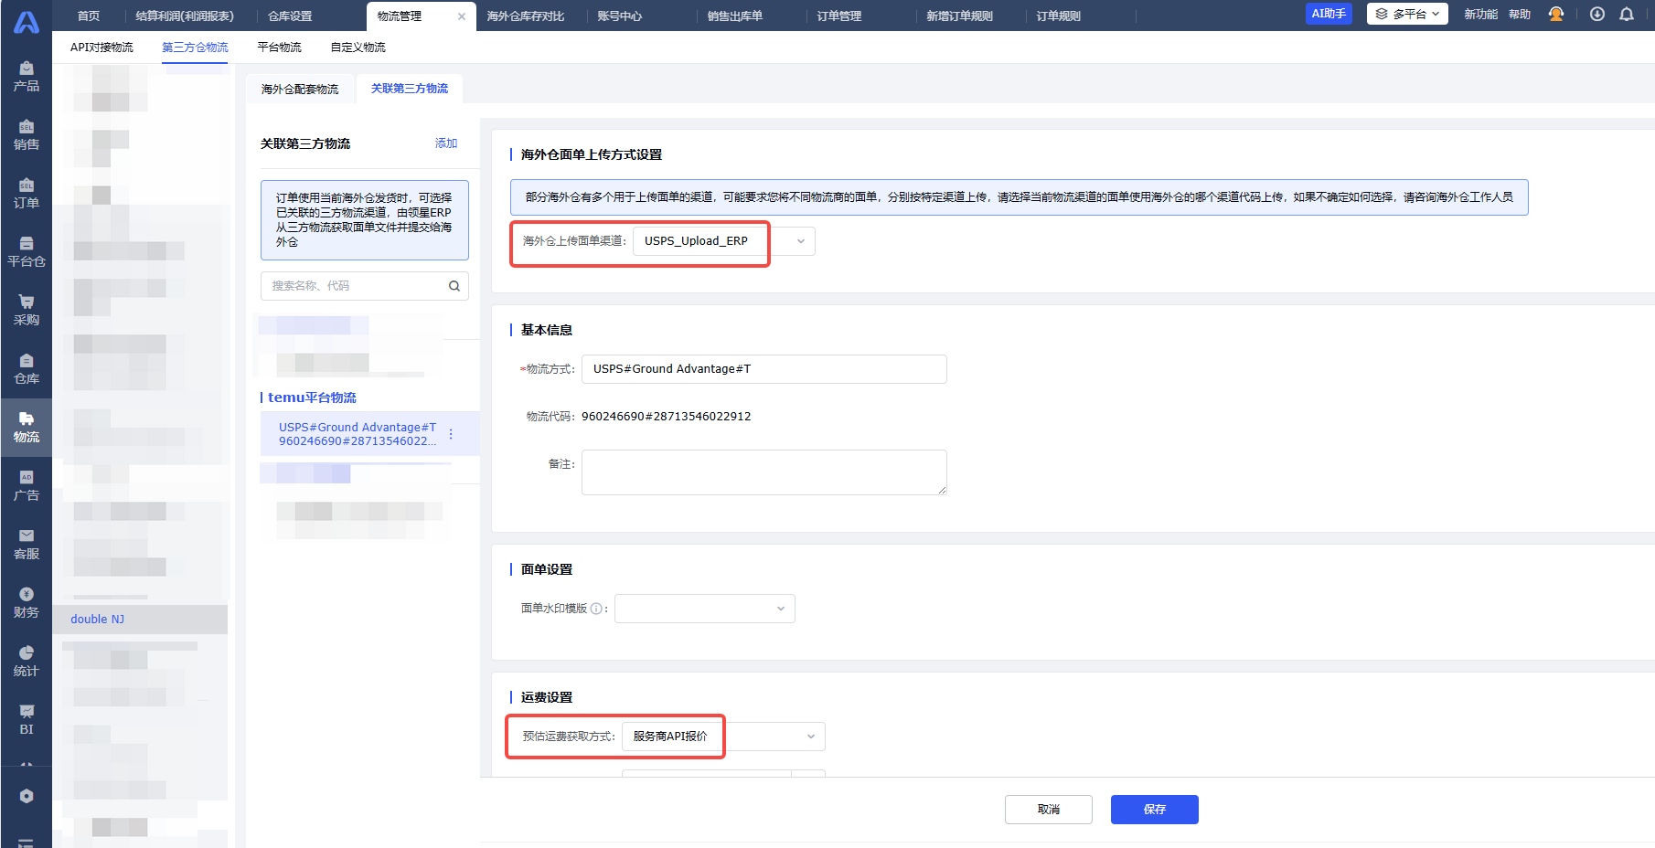Image resolution: width=1655 pixels, height=848 pixels.
Task: Close the 物流管理 tab
Action: (462, 16)
